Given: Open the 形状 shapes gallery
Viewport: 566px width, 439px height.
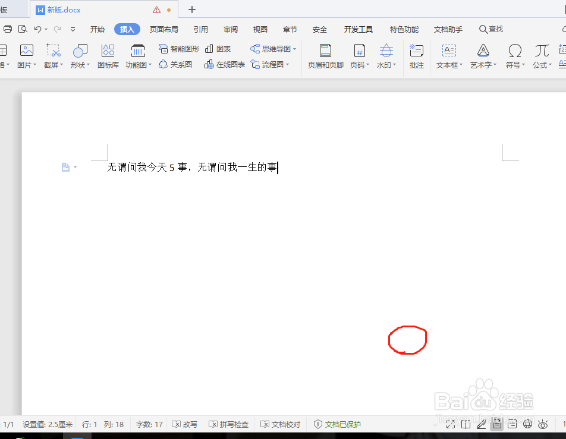Looking at the screenshot, I should 80,56.
